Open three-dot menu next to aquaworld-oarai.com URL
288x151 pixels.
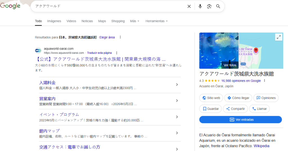(x=117, y=53)
